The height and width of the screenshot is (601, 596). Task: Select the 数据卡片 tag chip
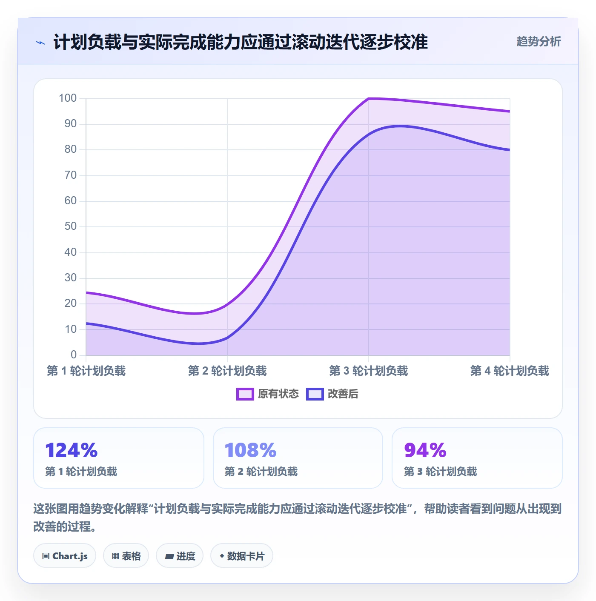pyautogui.click(x=242, y=556)
